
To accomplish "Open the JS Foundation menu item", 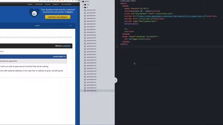I will [x=66, y=4].
